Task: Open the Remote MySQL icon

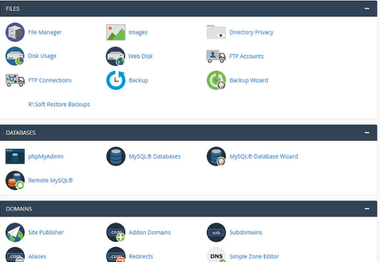Action: pos(15,181)
